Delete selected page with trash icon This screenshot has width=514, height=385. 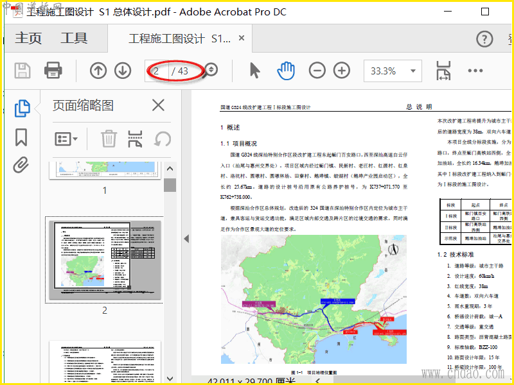coord(109,139)
